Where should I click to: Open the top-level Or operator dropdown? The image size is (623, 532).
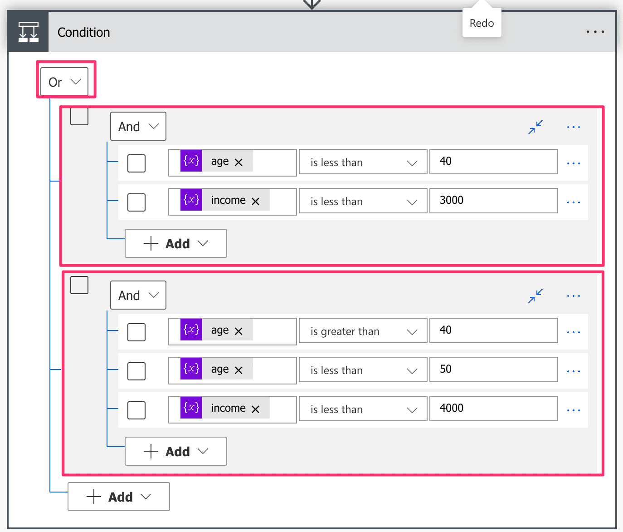tap(64, 82)
